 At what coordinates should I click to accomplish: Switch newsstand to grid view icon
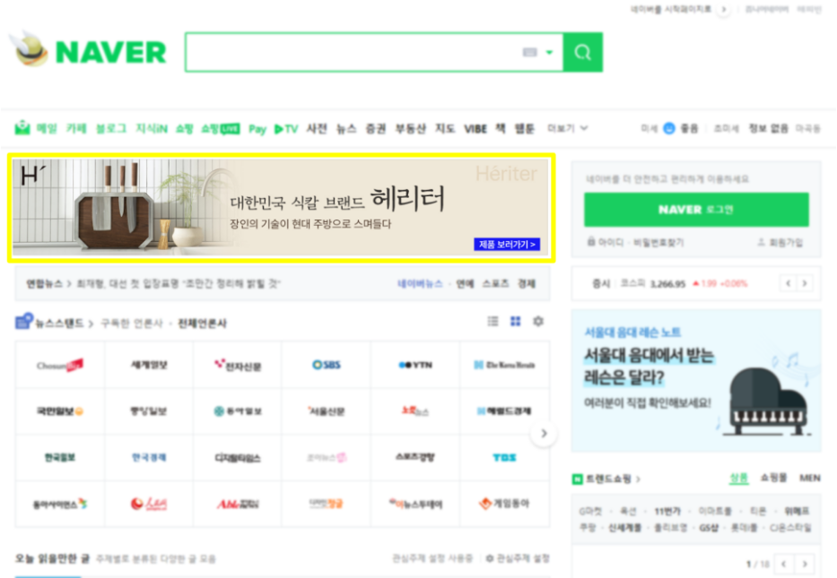(515, 321)
